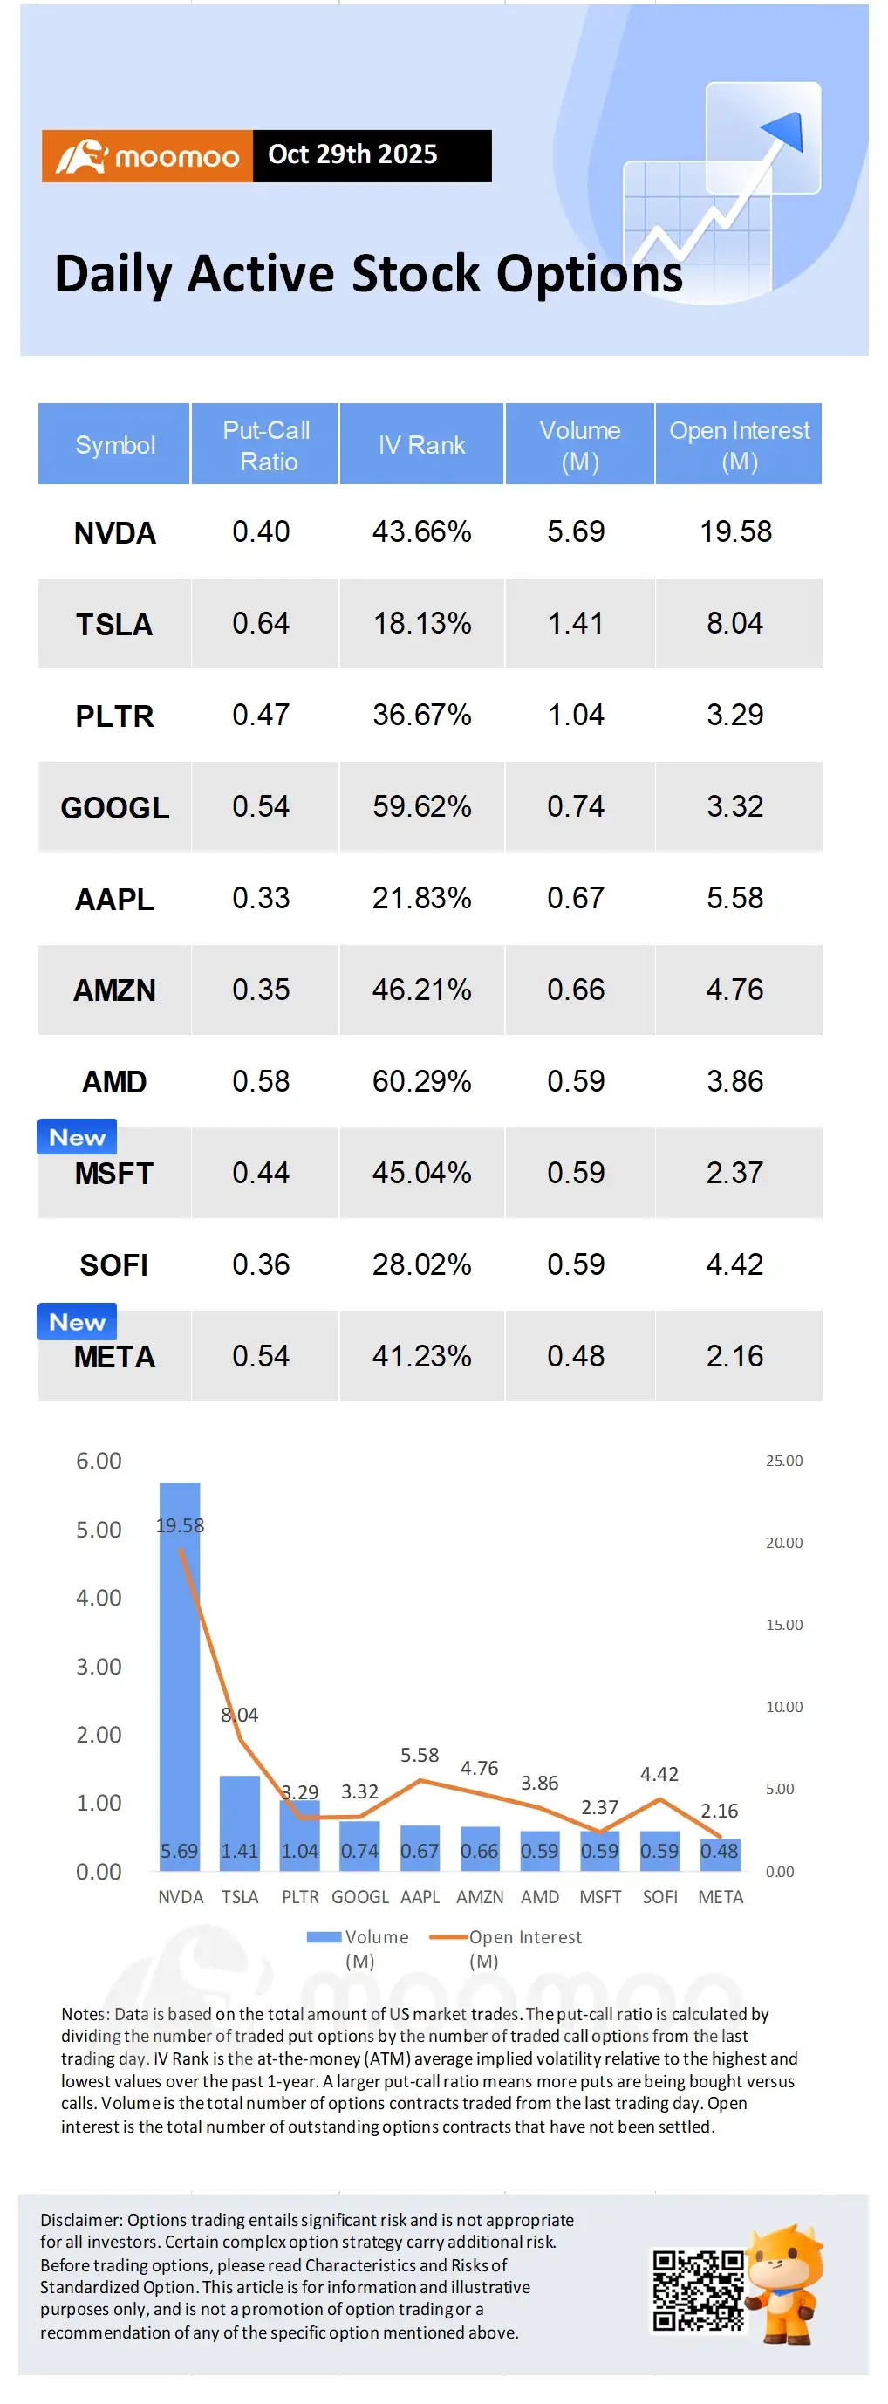Image resolution: width=888 pixels, height=2404 pixels.
Task: Click the SOFI label on chart axis
Action: coord(660,1896)
